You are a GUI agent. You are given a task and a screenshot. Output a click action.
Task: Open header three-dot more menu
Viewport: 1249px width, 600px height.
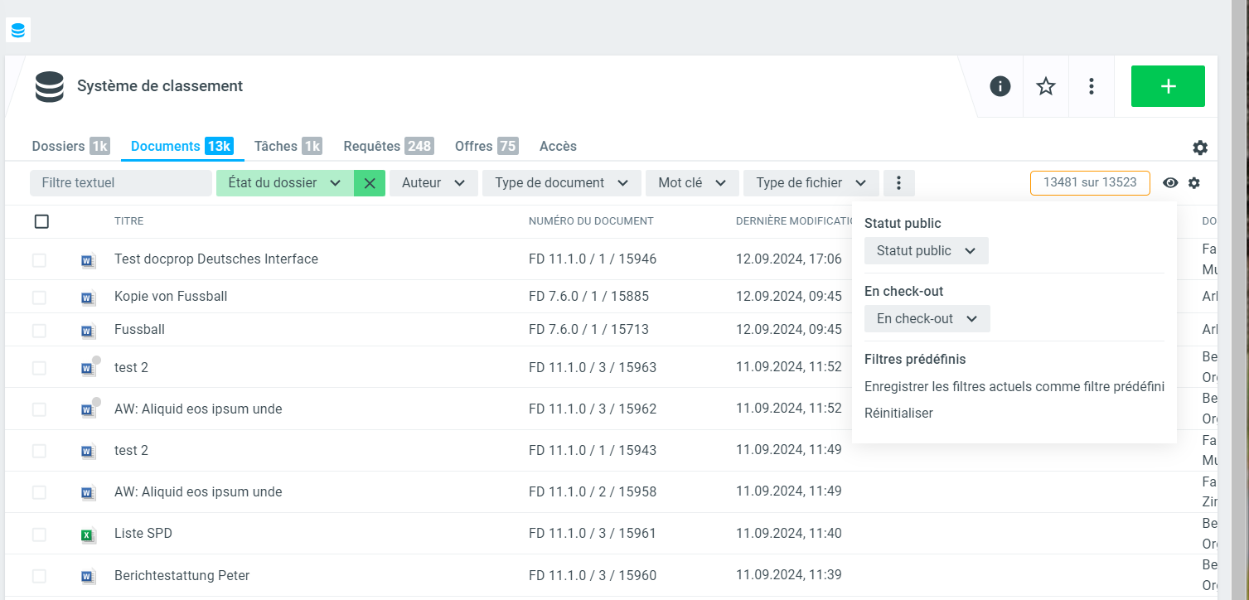tap(1092, 86)
